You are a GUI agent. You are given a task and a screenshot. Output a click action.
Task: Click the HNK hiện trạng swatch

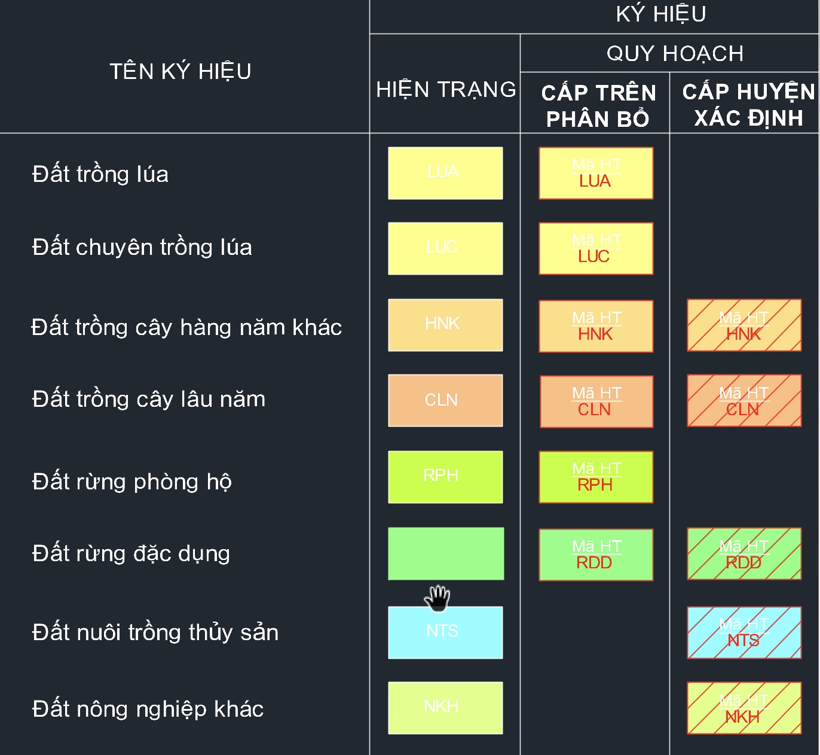click(445, 325)
